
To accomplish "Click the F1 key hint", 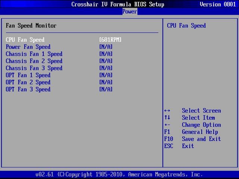I will 167,132.
